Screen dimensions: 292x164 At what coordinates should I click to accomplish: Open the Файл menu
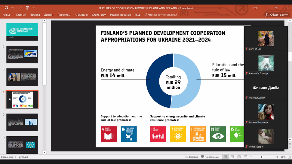7,15
